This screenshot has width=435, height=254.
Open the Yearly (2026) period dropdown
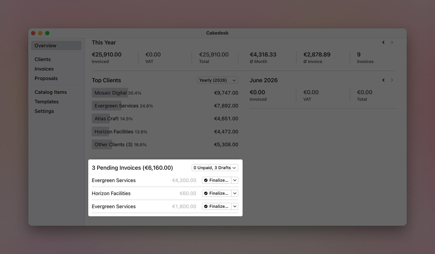218,80
